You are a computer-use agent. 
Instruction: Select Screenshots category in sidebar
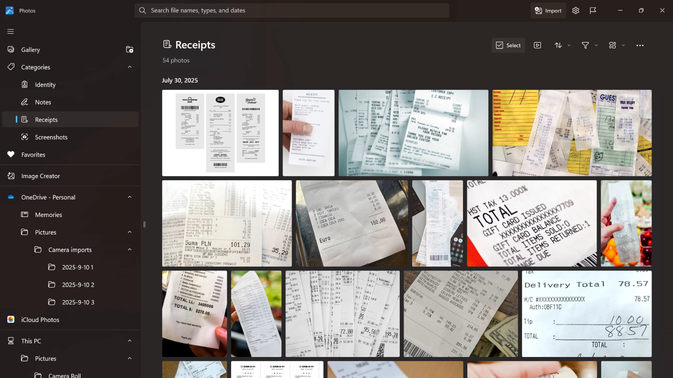(x=51, y=137)
